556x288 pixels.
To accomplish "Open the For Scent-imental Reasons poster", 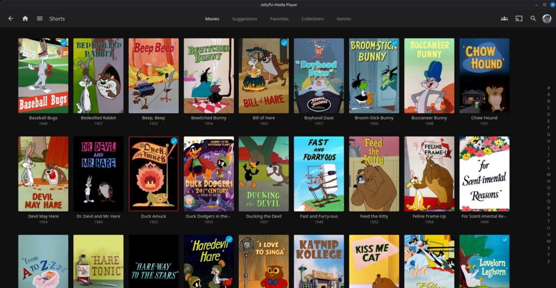I will coord(484,174).
